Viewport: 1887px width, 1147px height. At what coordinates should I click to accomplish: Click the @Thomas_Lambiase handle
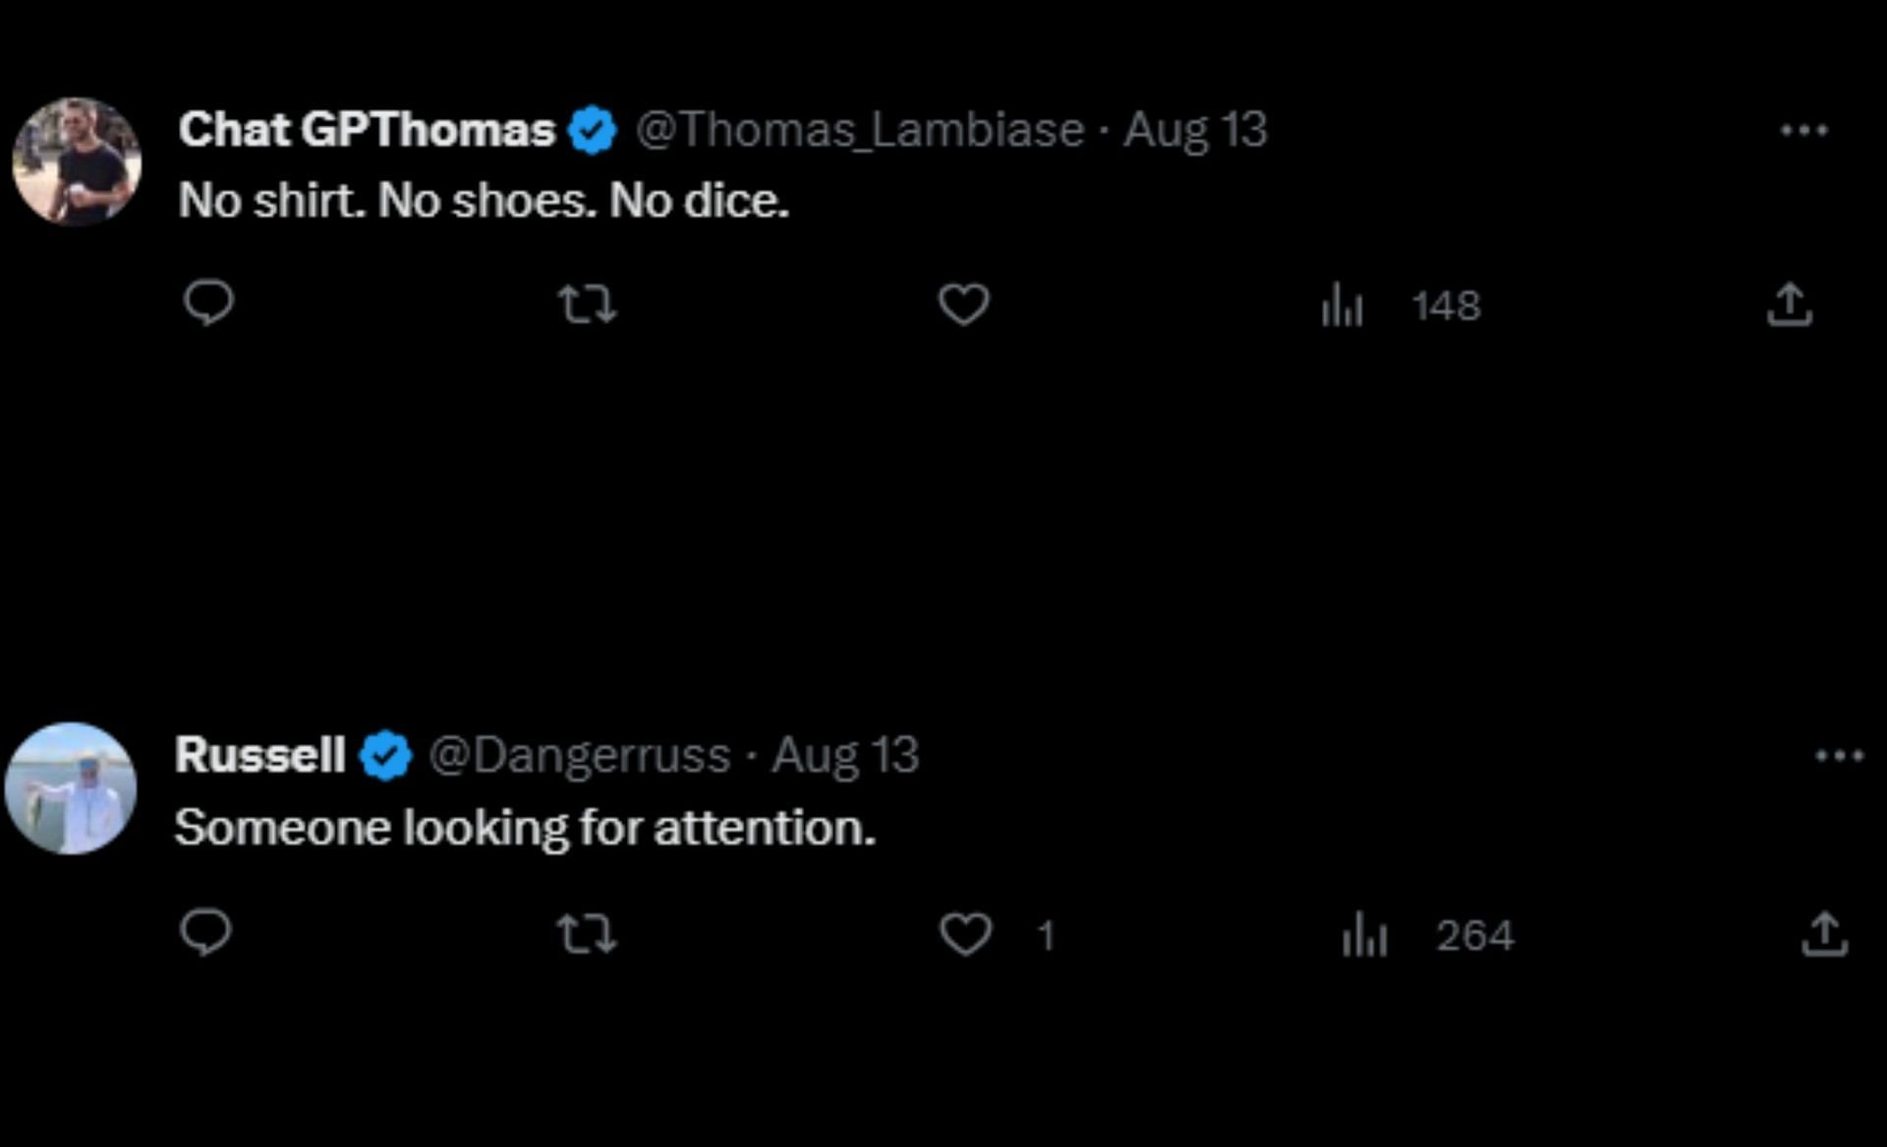[x=860, y=130]
